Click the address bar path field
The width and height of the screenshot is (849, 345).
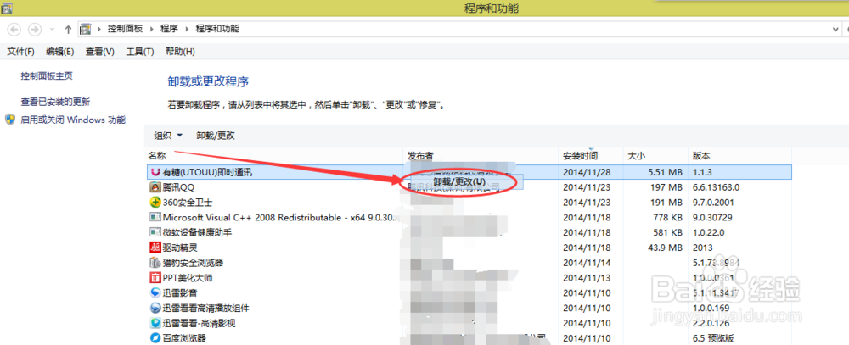pyautogui.click(x=460, y=29)
